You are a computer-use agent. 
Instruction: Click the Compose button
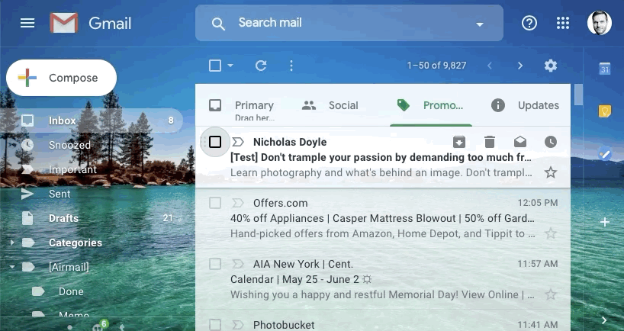pyautogui.click(x=61, y=78)
